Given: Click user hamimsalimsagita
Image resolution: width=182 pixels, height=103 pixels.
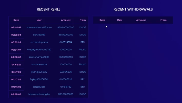Looking at the screenshot, I should pos(39,94).
